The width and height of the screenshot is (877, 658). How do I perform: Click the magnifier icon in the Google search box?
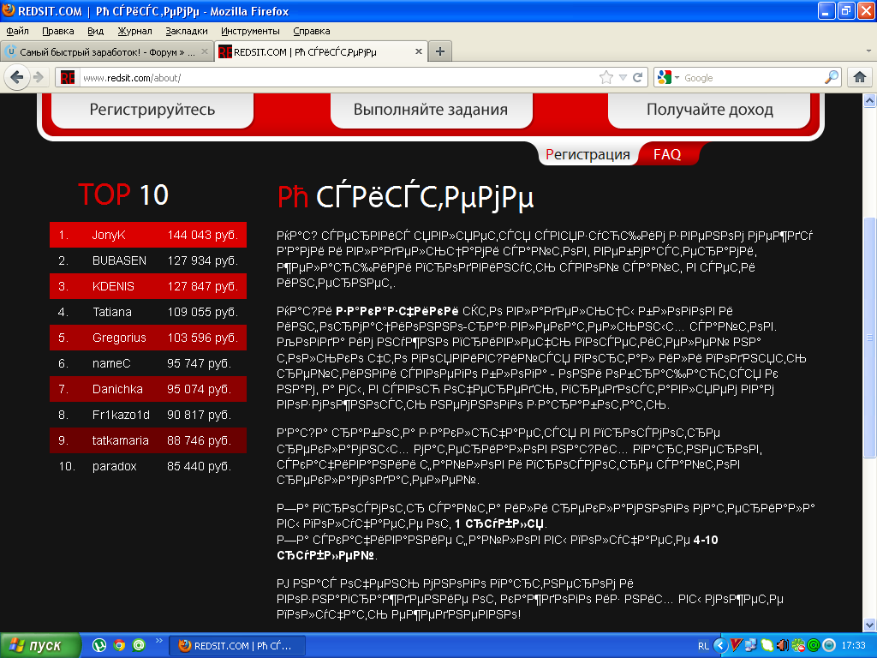click(x=832, y=77)
